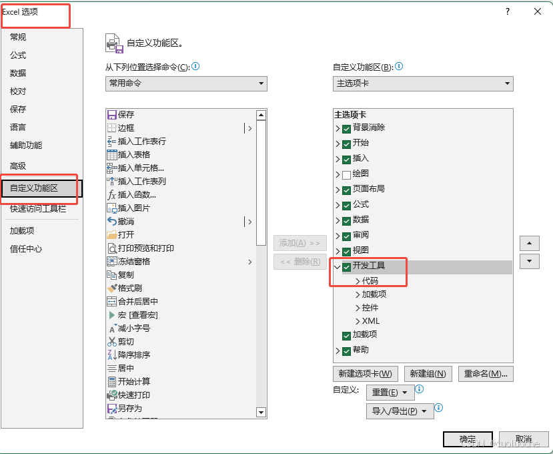Click the 新建组 button
This screenshot has height=454, width=553.
coord(428,374)
